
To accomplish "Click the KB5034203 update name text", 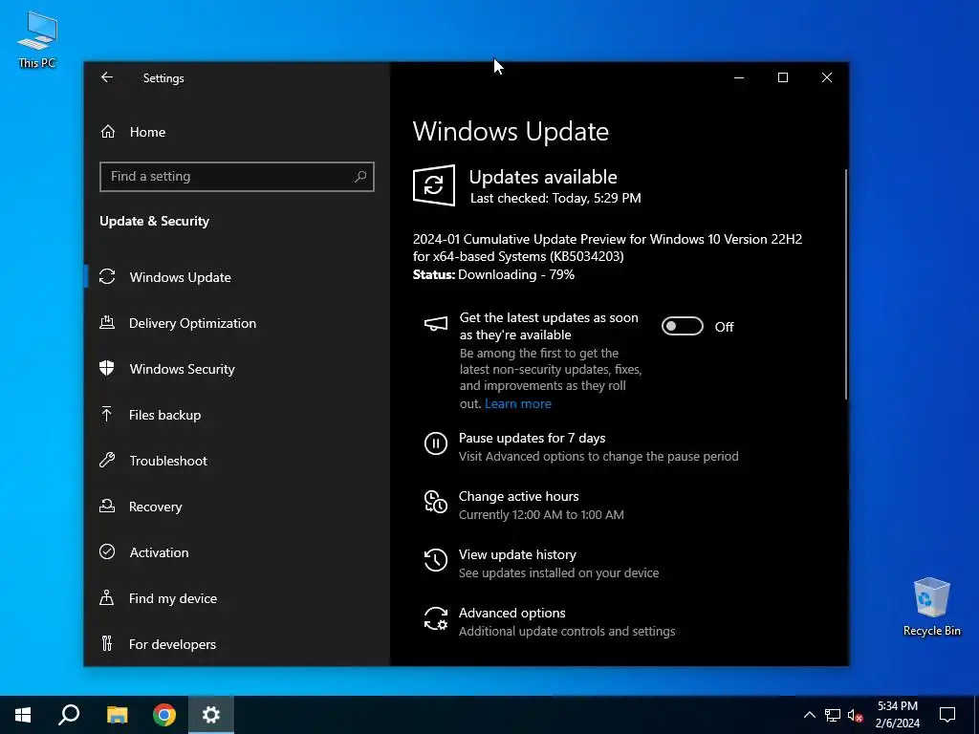I will point(607,248).
